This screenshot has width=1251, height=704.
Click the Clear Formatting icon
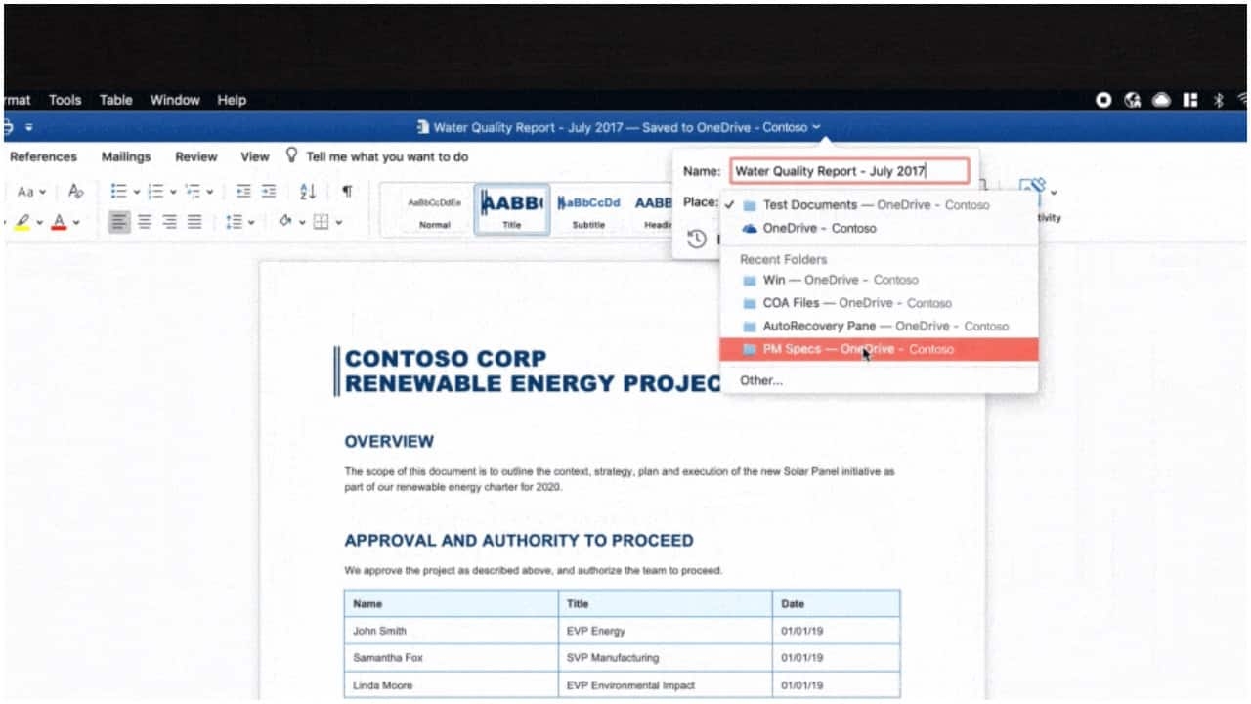pyautogui.click(x=76, y=192)
